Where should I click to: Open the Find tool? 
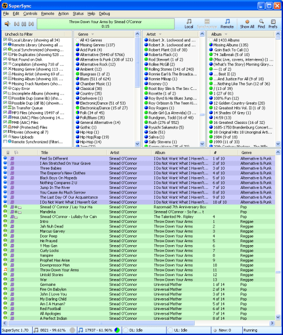[x=261, y=24]
